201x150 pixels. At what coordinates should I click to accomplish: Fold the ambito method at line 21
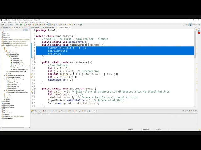[x=35, y=89]
